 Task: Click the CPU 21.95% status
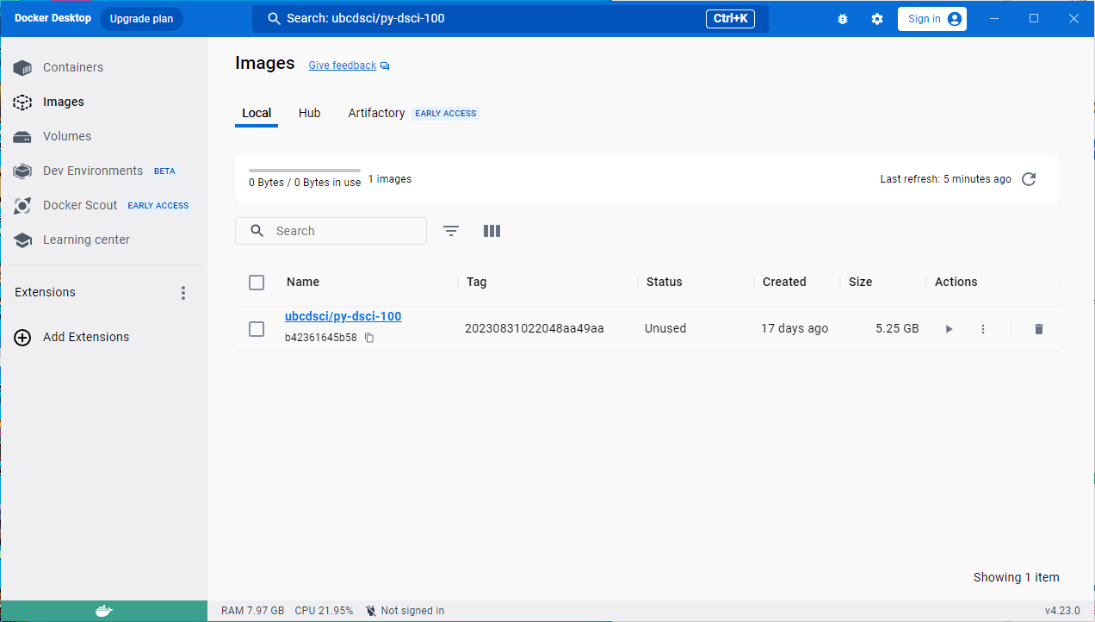[x=324, y=611]
